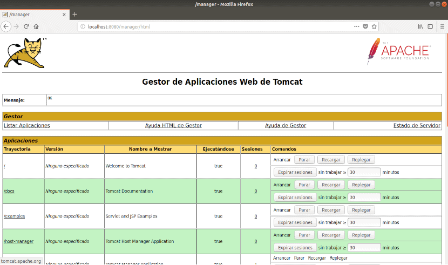
Task: Click the Apache Software Foundation logo
Action: pos(399,51)
